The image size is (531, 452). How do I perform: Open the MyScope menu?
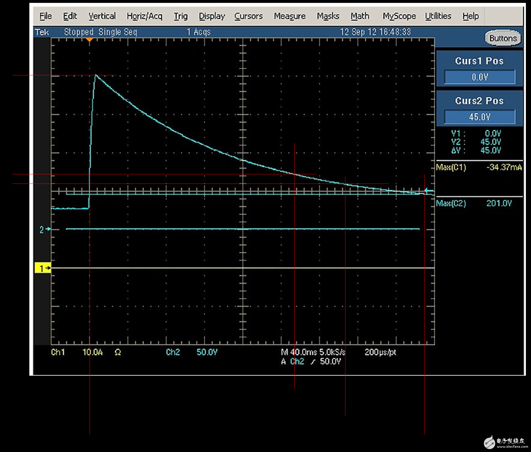[x=399, y=16]
